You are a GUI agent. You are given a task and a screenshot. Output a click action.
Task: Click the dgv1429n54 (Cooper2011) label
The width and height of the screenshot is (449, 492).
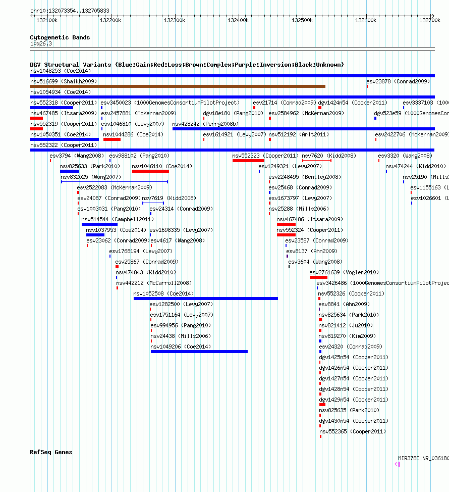tap(354, 400)
